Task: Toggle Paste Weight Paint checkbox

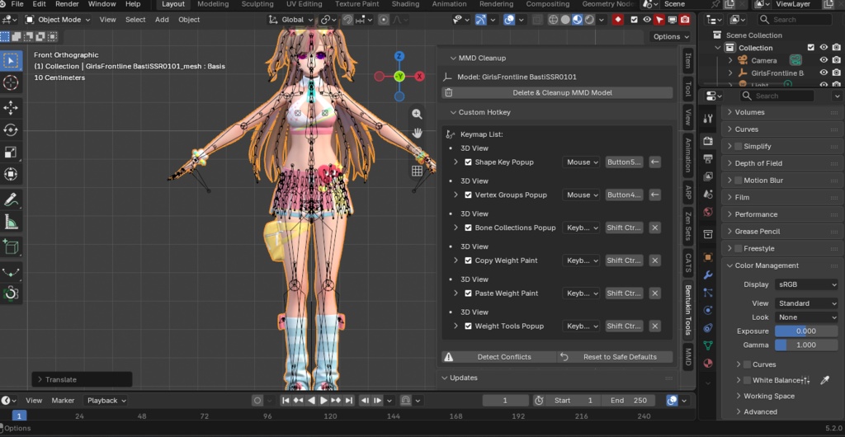Action: point(468,294)
